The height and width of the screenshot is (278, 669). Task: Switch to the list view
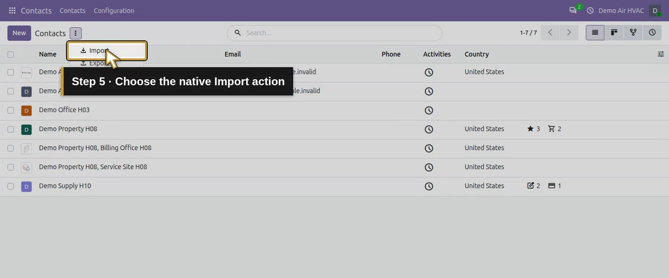point(595,32)
